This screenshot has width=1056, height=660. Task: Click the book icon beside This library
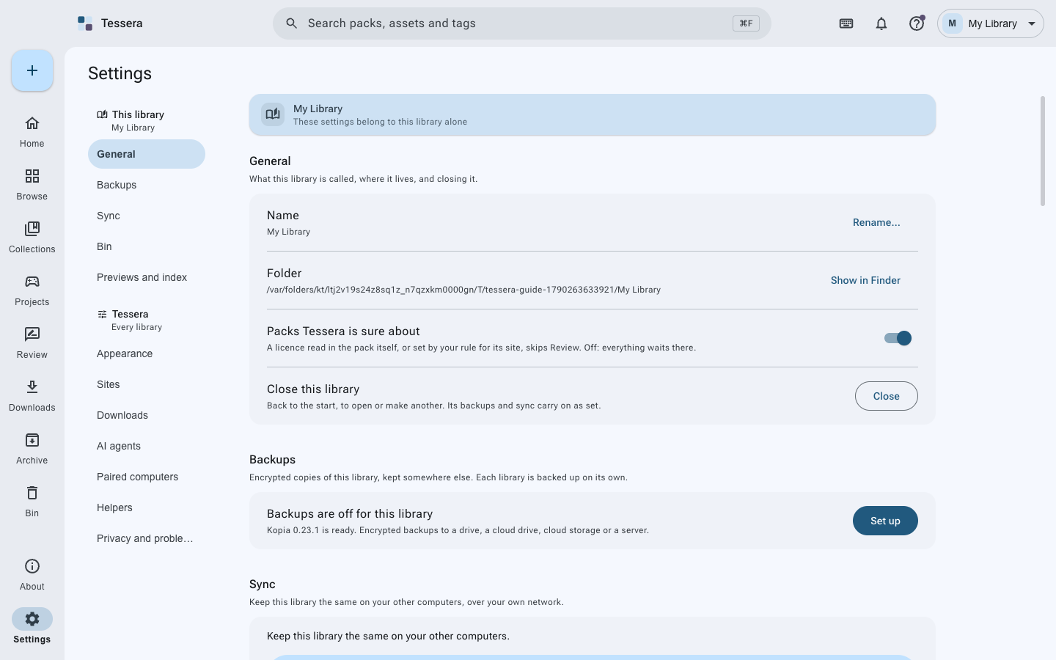click(x=103, y=114)
